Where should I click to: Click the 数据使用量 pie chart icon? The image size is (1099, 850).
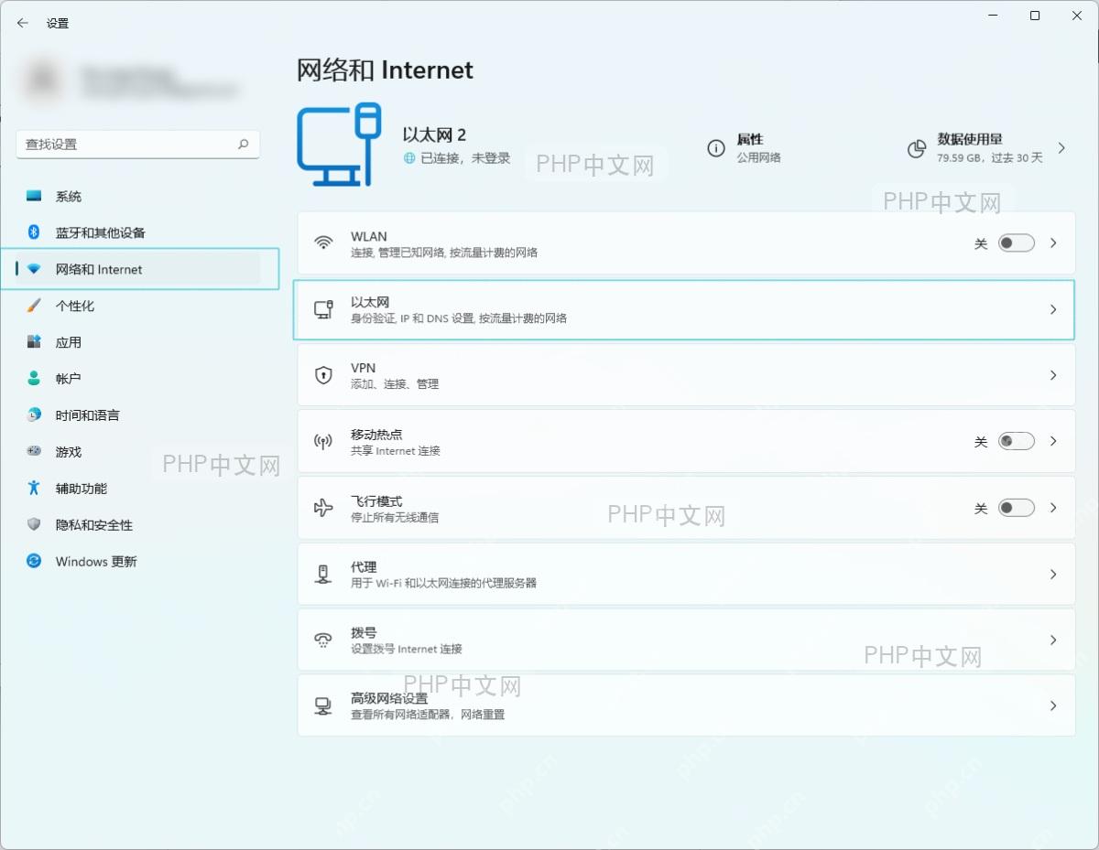(916, 148)
